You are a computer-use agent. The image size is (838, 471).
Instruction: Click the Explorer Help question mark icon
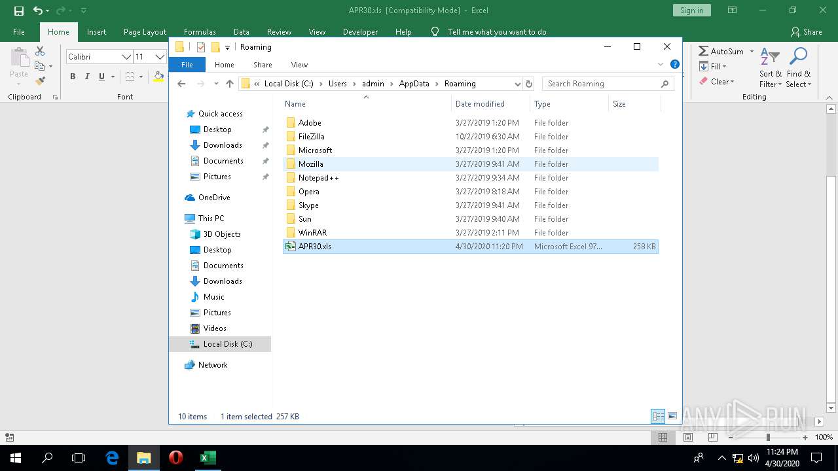[674, 64]
